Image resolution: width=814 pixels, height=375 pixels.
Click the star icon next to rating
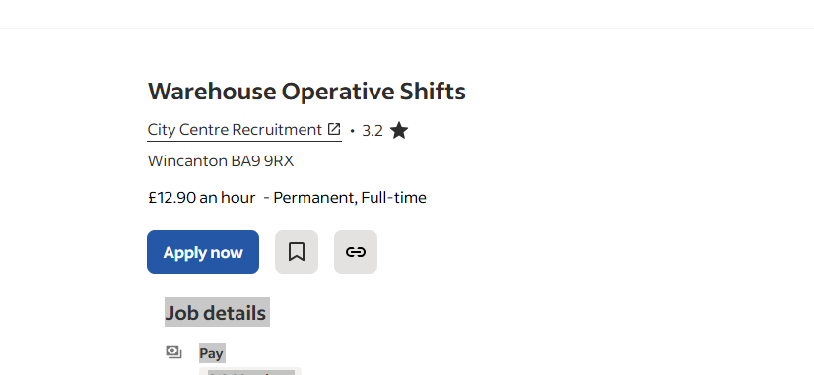click(399, 130)
